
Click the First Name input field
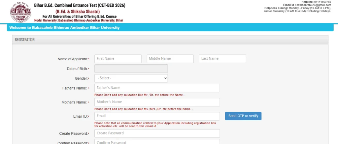[x=118, y=59]
